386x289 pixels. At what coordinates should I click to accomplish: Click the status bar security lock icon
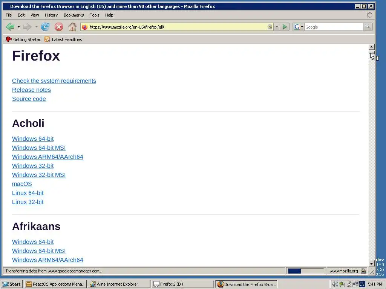(x=363, y=271)
